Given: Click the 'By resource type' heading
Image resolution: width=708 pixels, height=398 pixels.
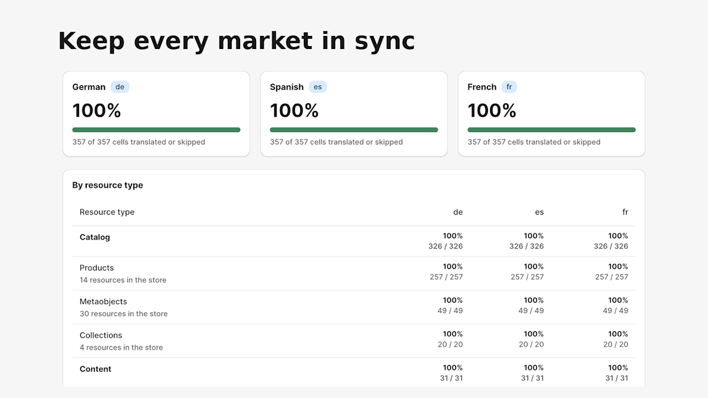Looking at the screenshot, I should (108, 185).
